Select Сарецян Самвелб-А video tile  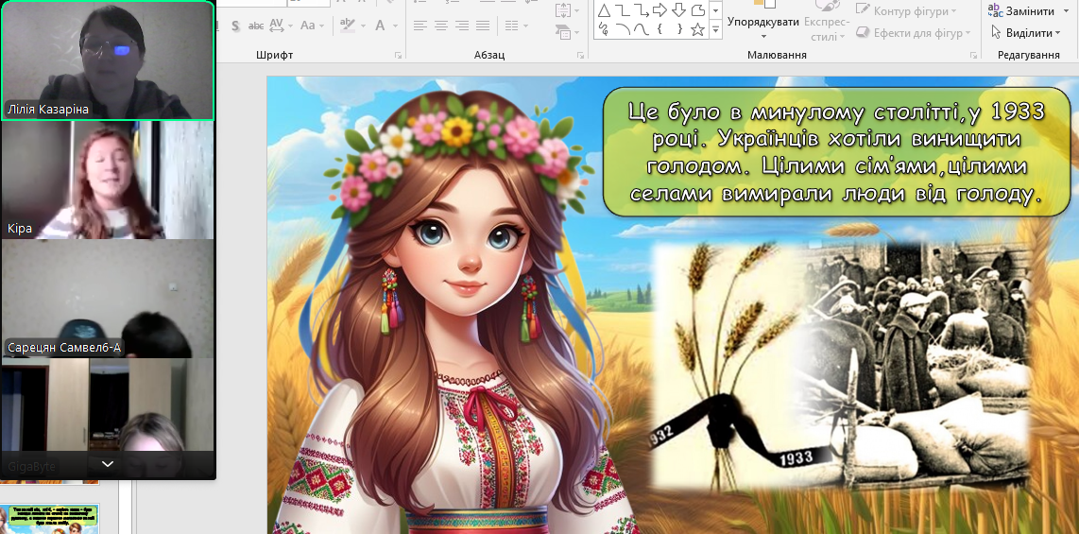(108, 299)
